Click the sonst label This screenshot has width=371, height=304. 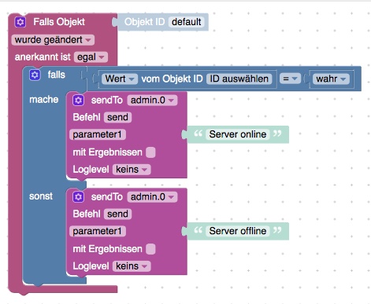pyautogui.click(x=41, y=196)
